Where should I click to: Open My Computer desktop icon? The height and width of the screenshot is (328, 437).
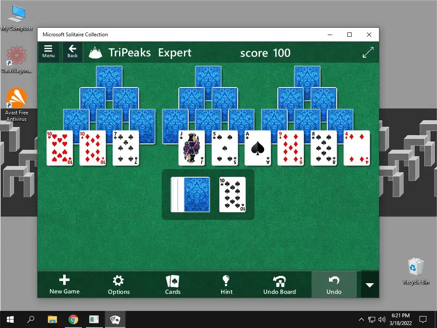(x=17, y=18)
